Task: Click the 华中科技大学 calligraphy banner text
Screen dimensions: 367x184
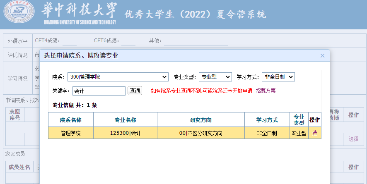Action: click(79, 10)
